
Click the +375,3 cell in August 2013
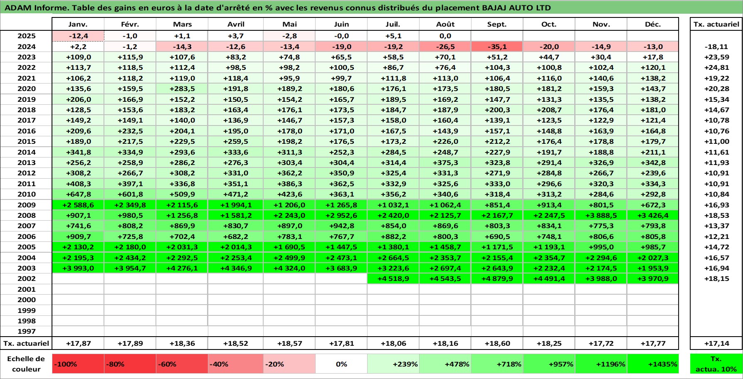pos(445,162)
